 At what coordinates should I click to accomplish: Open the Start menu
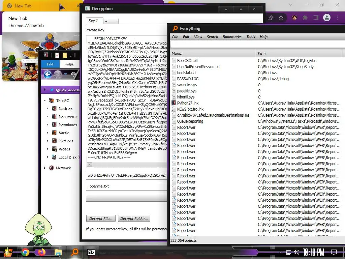click(8, 252)
